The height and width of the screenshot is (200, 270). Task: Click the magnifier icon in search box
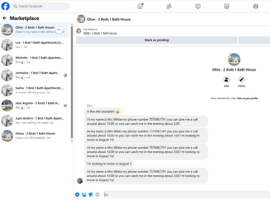tap(16, 6)
